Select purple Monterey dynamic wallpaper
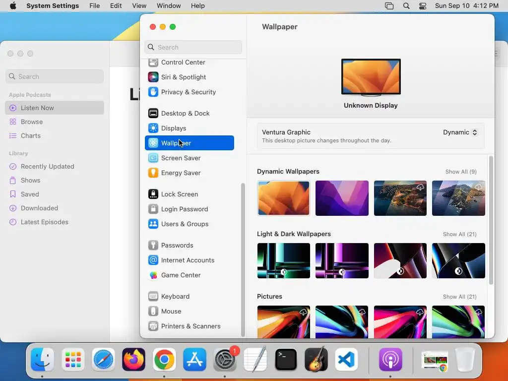 pos(342,198)
